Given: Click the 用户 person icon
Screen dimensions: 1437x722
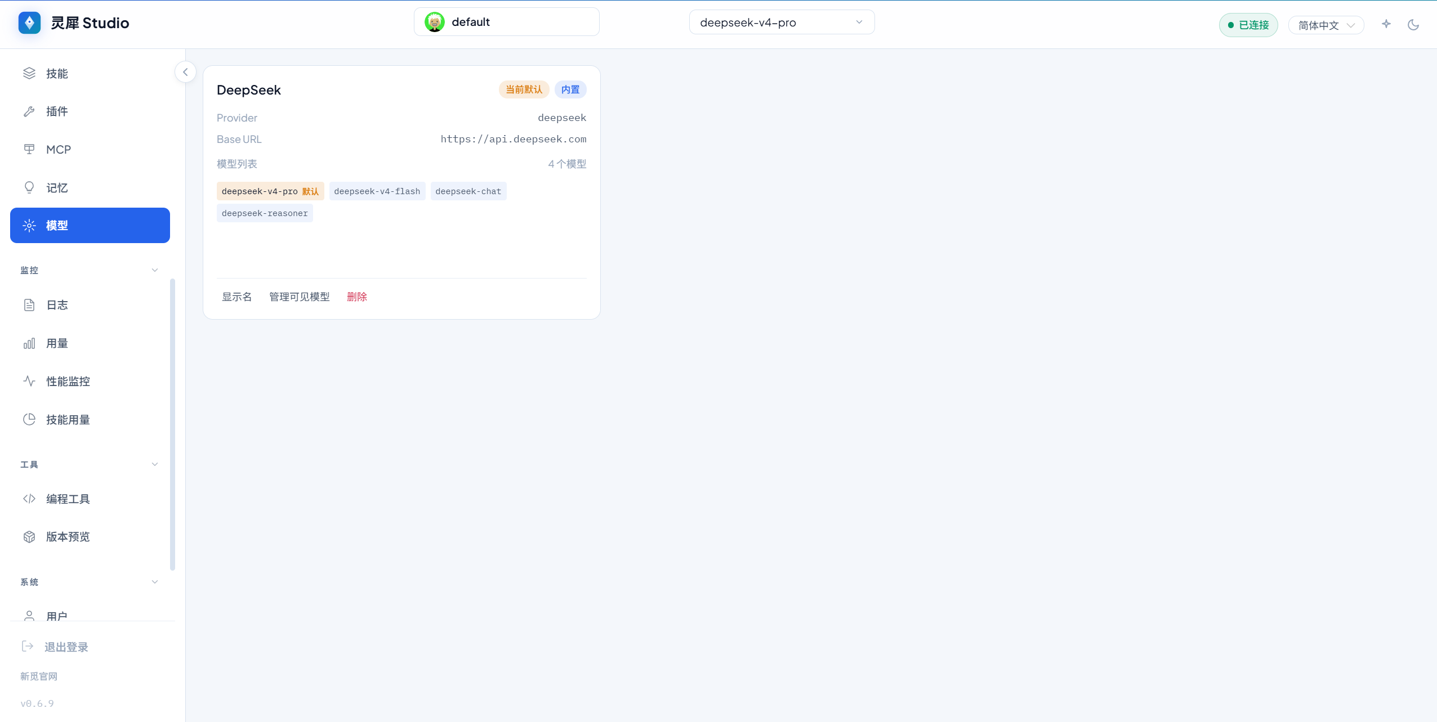Looking at the screenshot, I should tap(29, 616).
